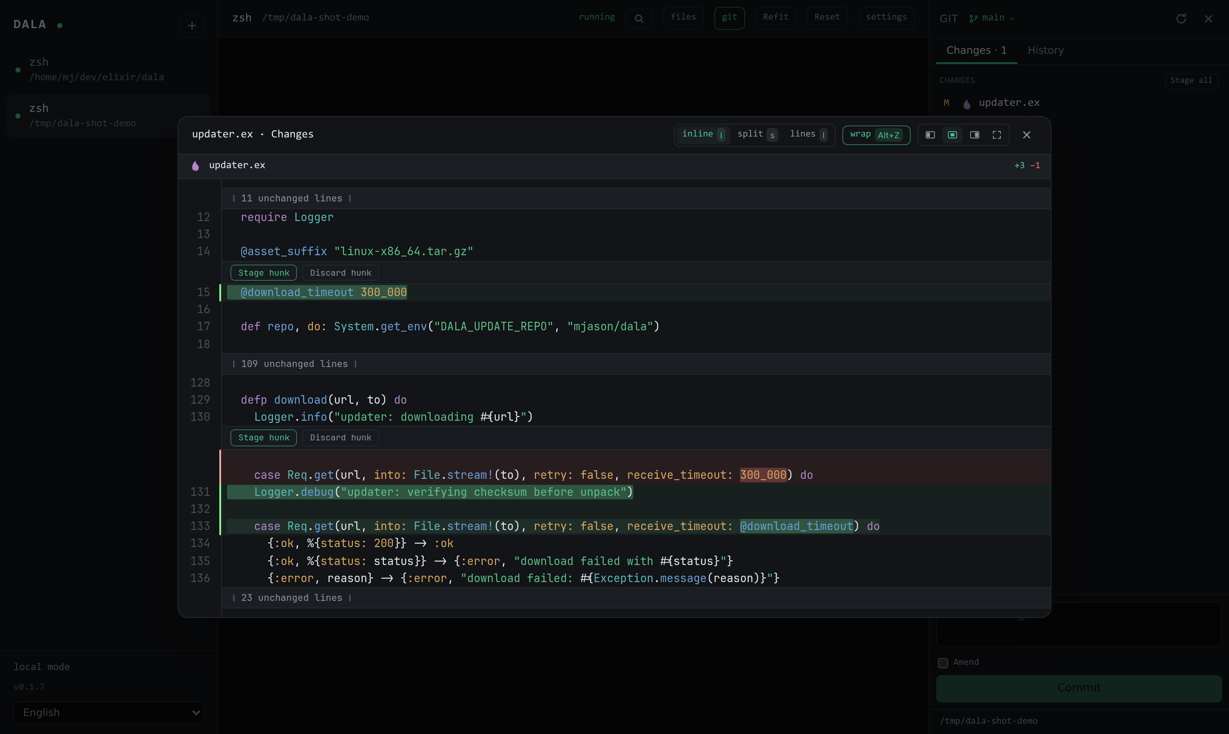Select the zsh /tmp/dala-shot-demo session
1229x734 pixels.
point(109,115)
